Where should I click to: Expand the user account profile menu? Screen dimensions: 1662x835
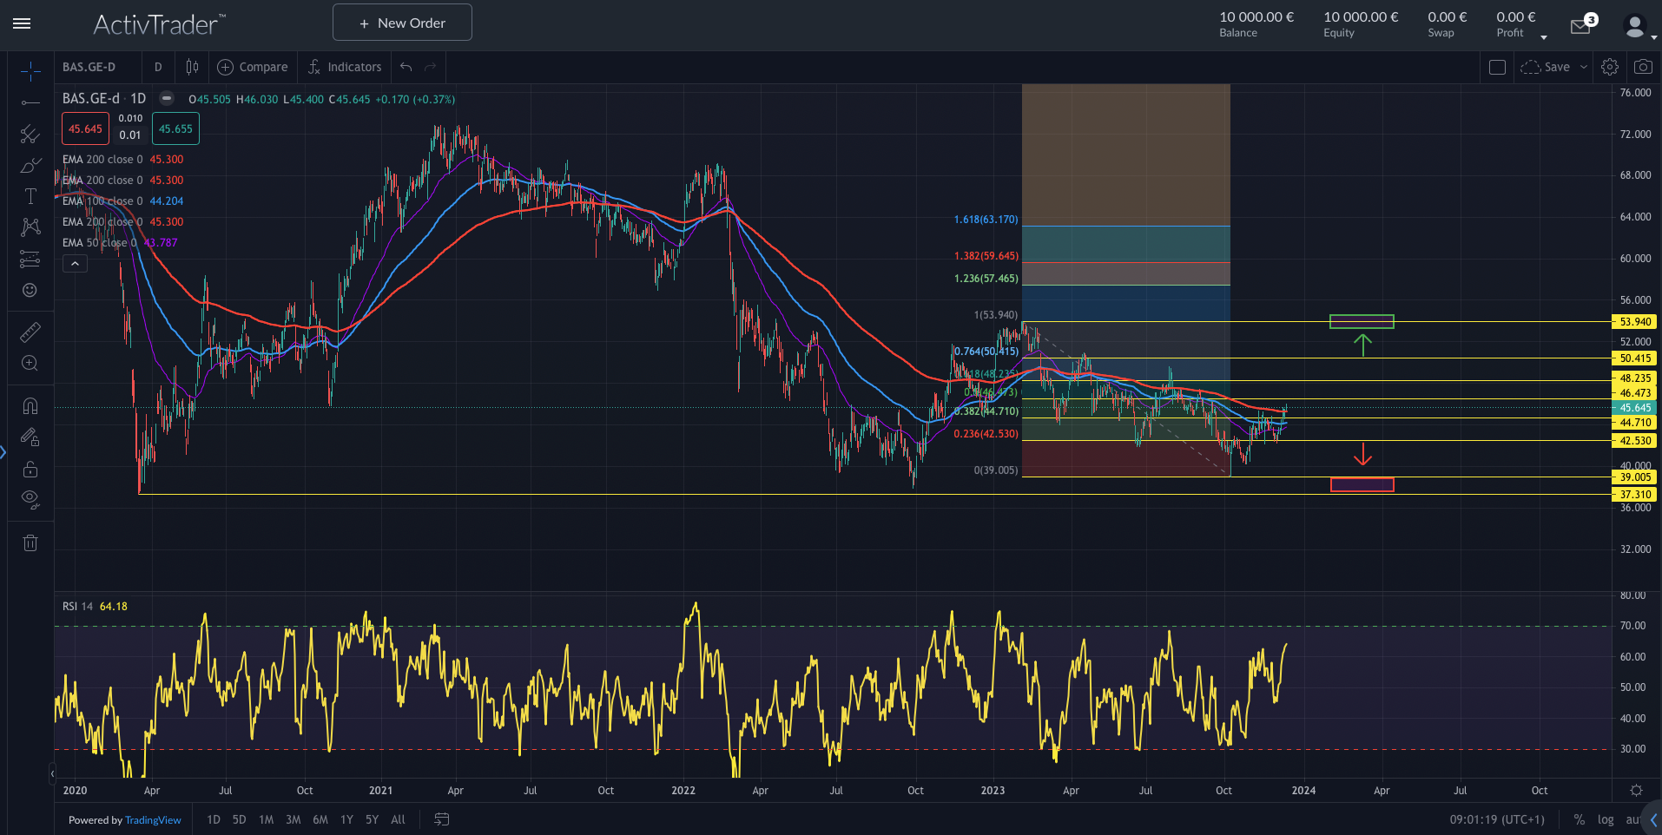(x=1638, y=27)
